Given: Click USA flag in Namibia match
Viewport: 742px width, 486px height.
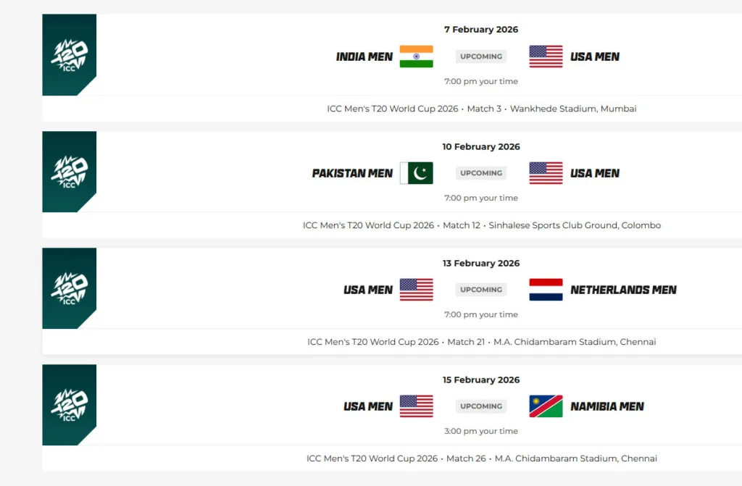Looking at the screenshot, I should coord(416,406).
